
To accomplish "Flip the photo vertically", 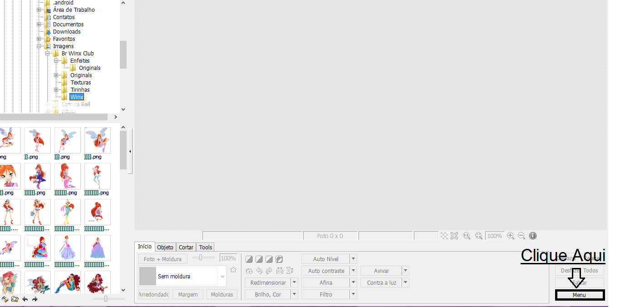I will (290, 271).
